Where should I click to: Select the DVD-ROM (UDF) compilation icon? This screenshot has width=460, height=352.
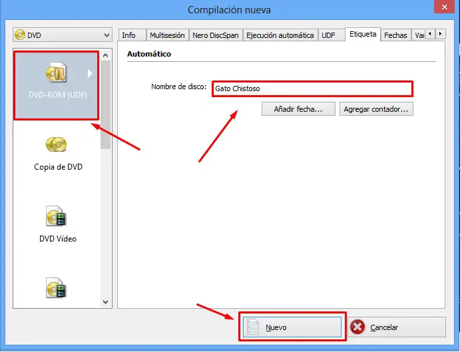(x=56, y=72)
